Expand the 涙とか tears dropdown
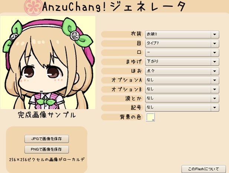Screen dimensions: 229x173 (182, 98)
